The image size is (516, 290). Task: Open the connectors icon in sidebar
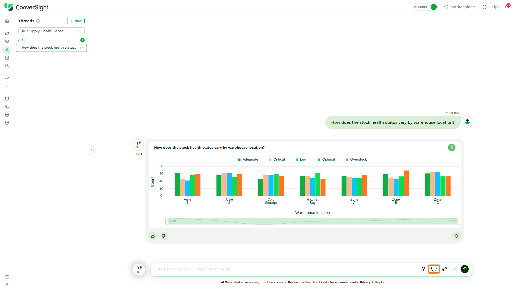coord(7,107)
